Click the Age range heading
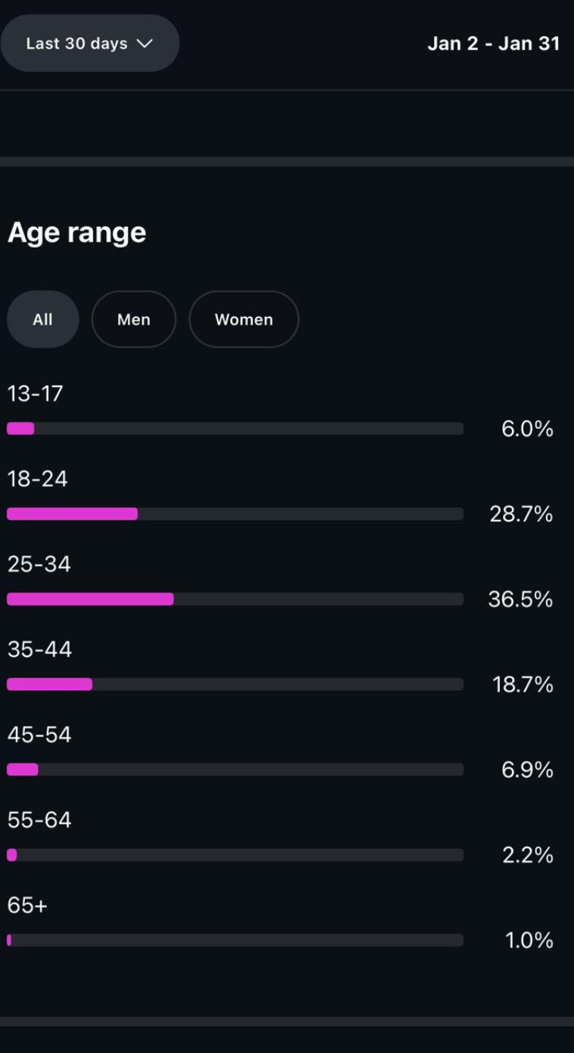The height and width of the screenshot is (1053, 574). (x=76, y=232)
